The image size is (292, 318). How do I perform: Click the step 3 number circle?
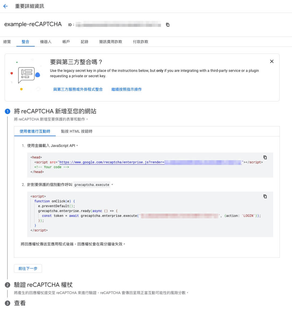(8, 303)
